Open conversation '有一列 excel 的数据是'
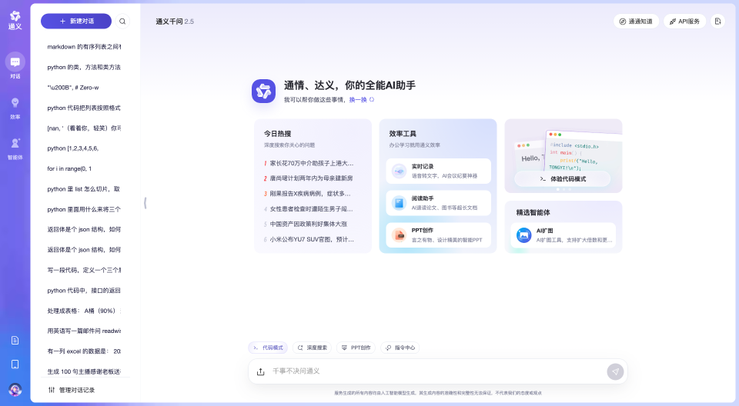This screenshot has width=739, height=406. pos(84,351)
